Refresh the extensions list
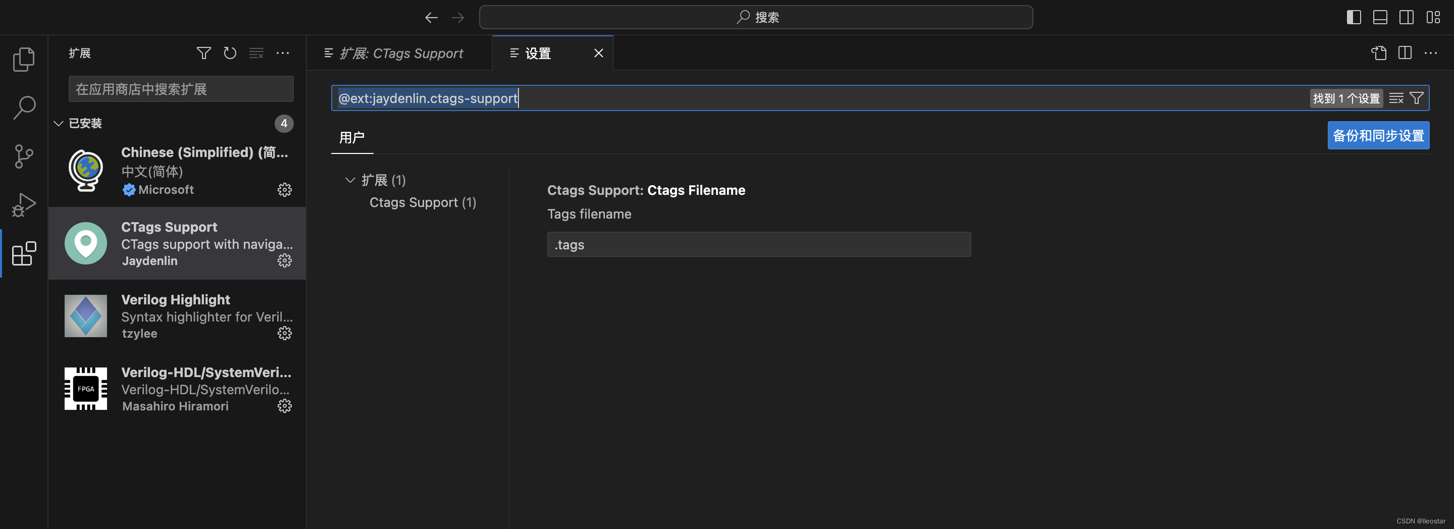The width and height of the screenshot is (1454, 529). [230, 53]
